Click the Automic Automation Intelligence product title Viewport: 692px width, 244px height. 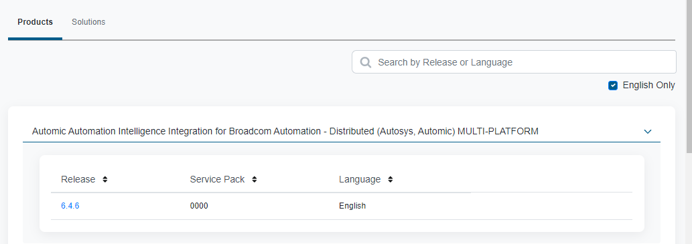pos(285,131)
